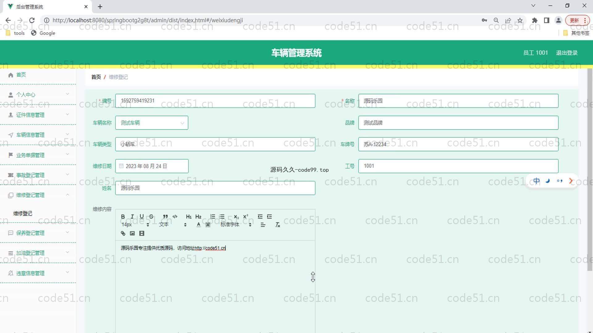The image size is (593, 333).
Task: Toggle bold formatting in the editor
Action: click(x=123, y=216)
